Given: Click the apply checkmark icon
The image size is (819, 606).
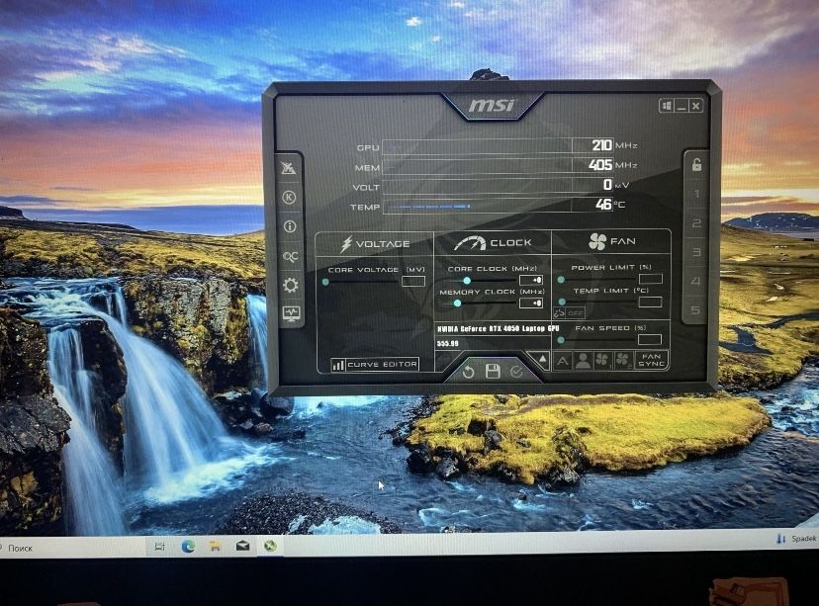Looking at the screenshot, I should tap(516, 372).
